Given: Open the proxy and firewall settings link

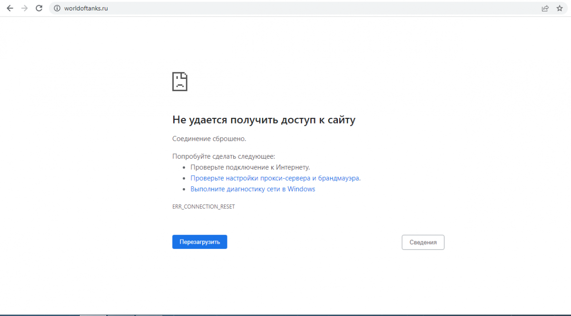Looking at the screenshot, I should (275, 178).
